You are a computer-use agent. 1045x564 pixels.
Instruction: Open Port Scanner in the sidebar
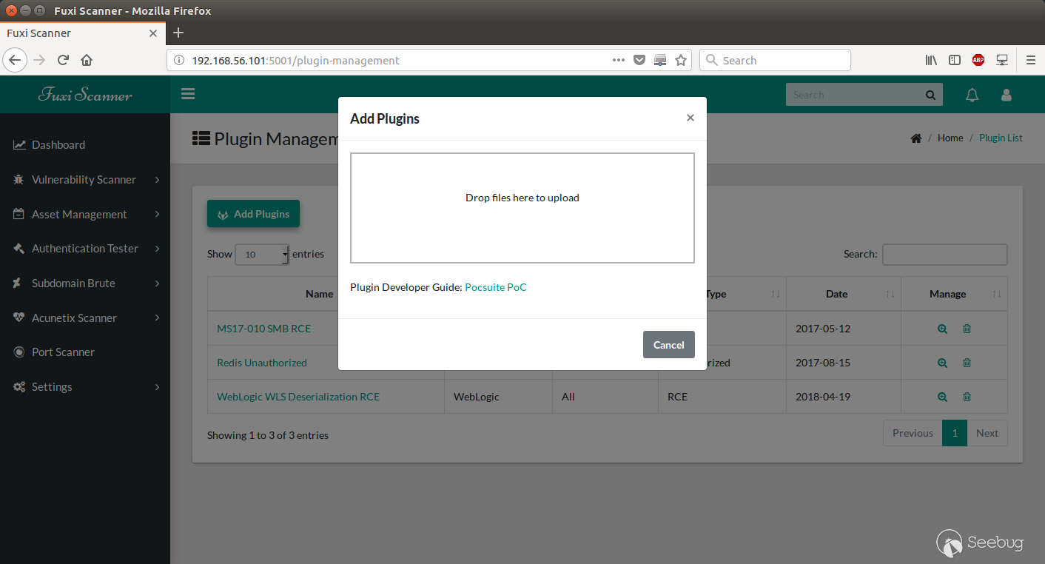click(x=85, y=352)
